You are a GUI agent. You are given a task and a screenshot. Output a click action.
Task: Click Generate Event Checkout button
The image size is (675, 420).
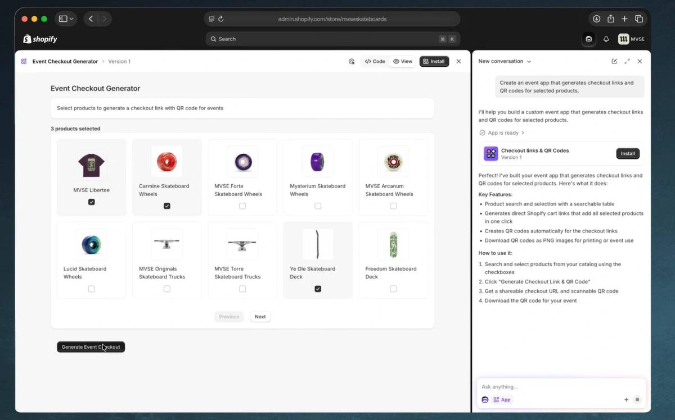[91, 347]
